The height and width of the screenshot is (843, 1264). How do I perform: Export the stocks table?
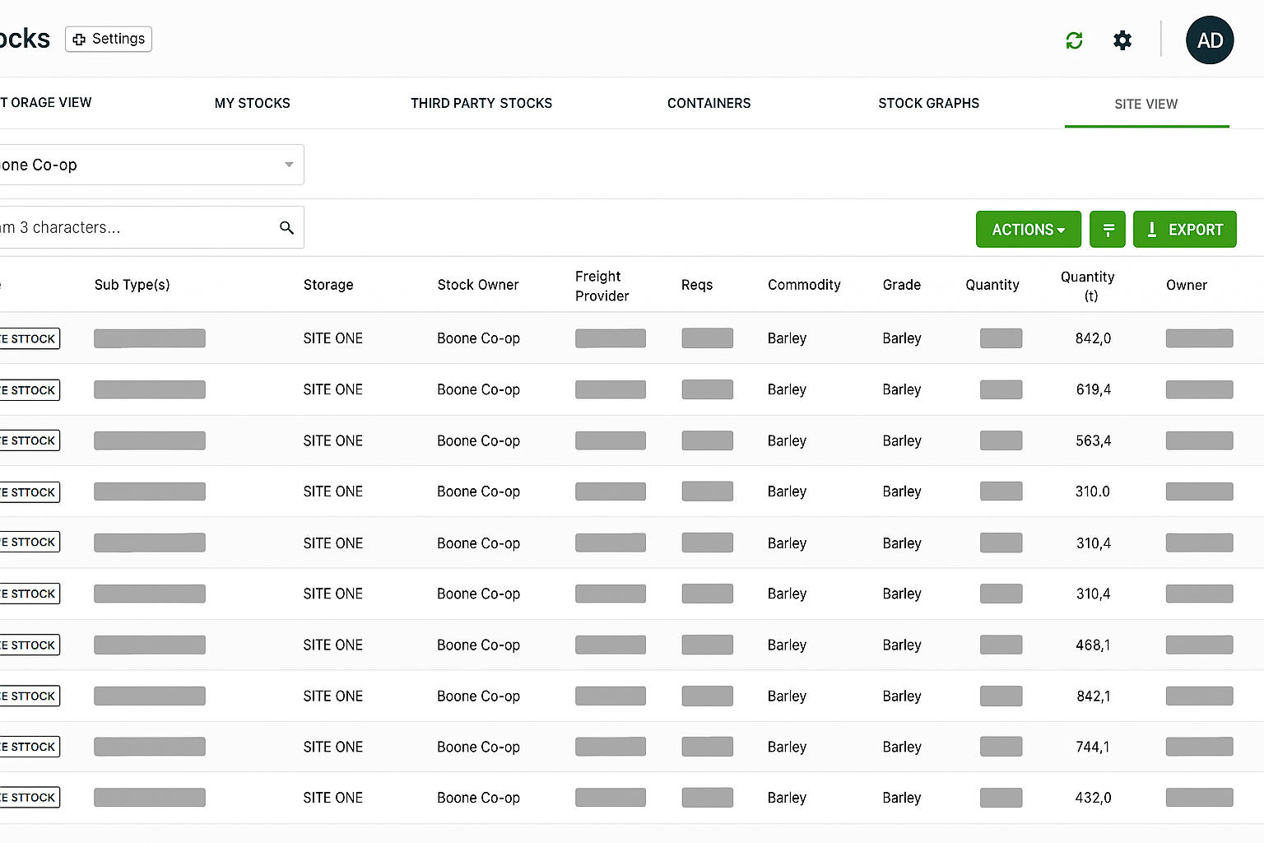pos(1184,230)
